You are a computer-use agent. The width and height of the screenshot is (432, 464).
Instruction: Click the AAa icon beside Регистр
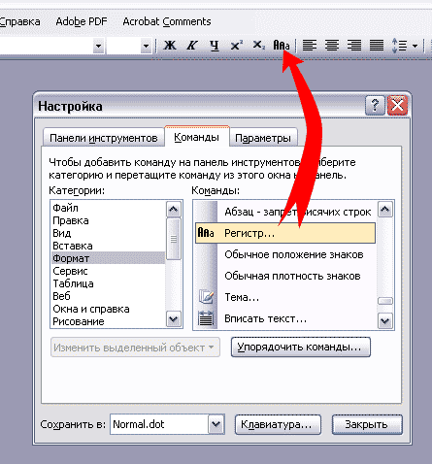(206, 233)
